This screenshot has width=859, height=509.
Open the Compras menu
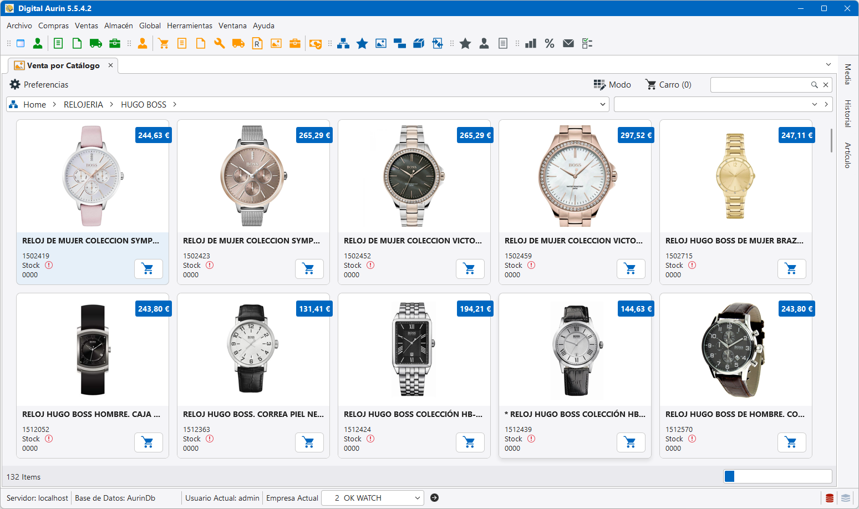(x=54, y=26)
